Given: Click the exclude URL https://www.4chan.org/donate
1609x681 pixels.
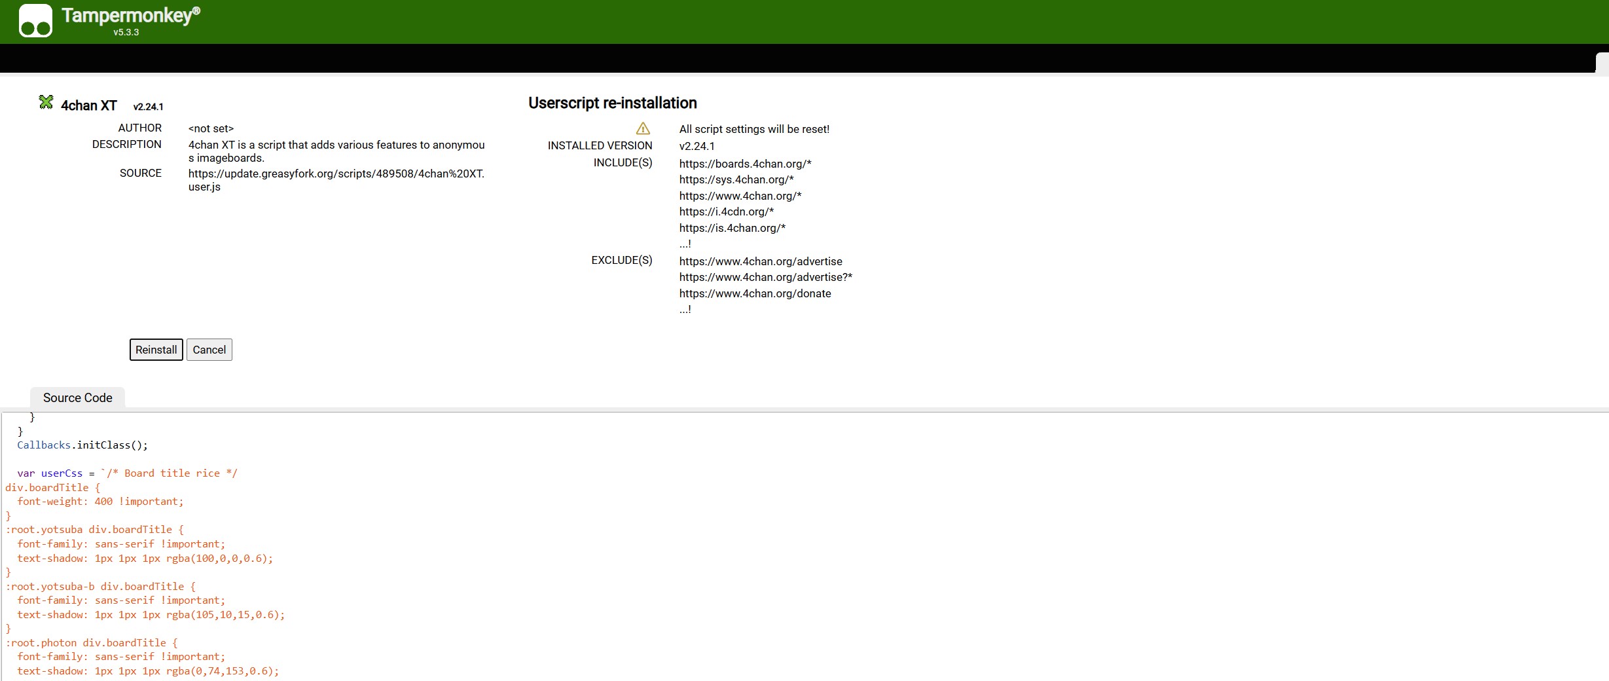Looking at the screenshot, I should [755, 293].
